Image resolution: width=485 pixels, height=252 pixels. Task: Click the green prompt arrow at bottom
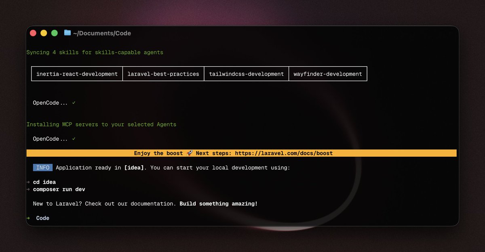(x=28, y=218)
